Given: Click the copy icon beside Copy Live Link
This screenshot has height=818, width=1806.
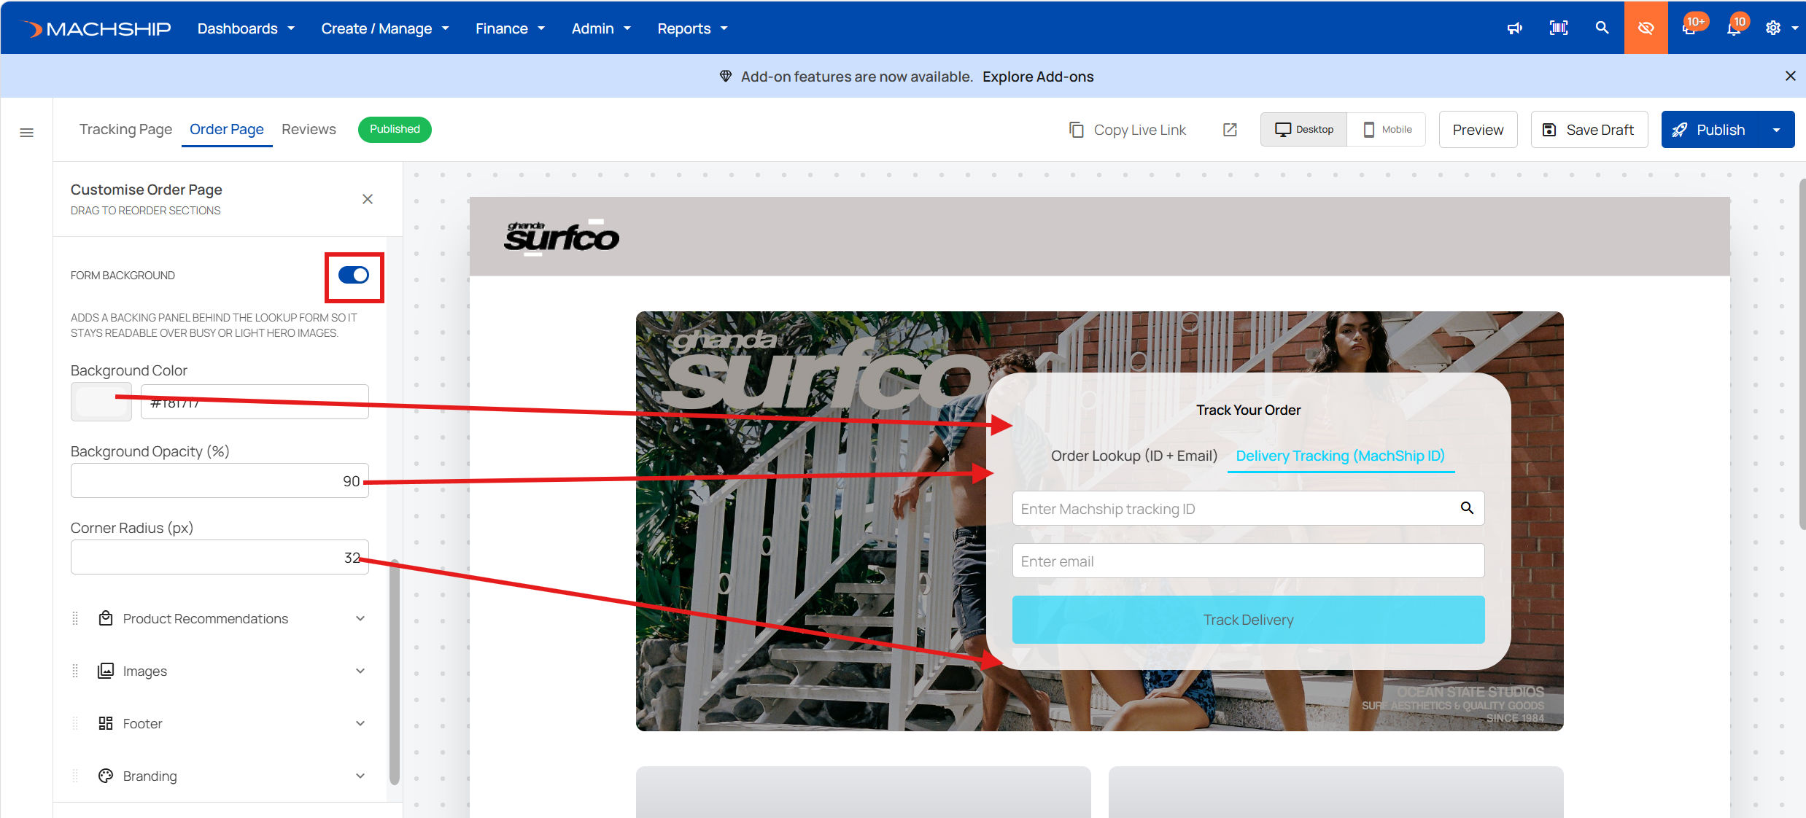Looking at the screenshot, I should coord(1076,130).
